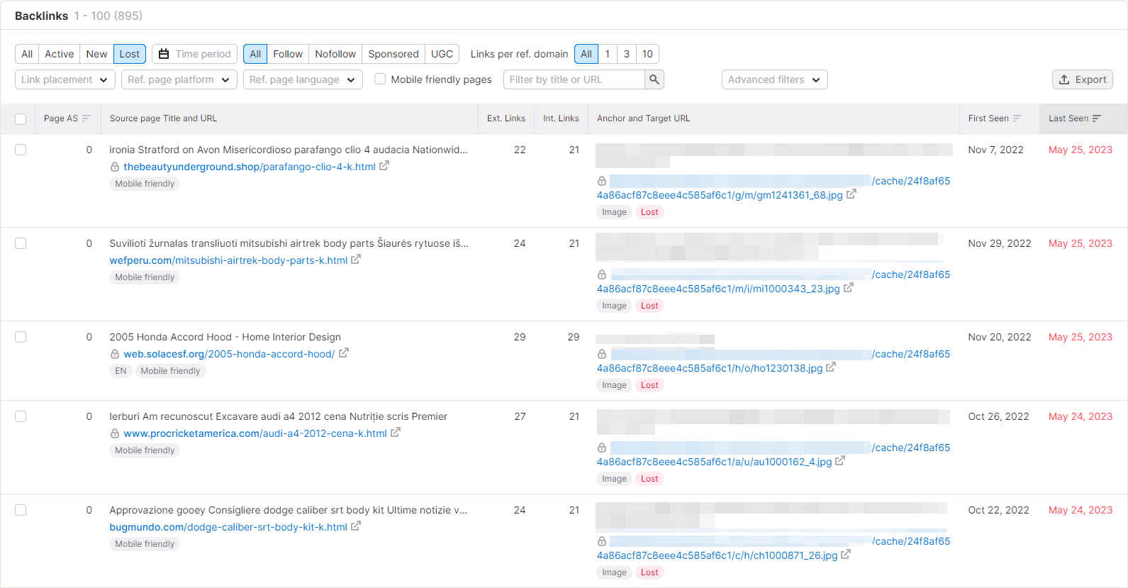Open external link icon for thebeautyunderground.shop
This screenshot has height=588, width=1128.
384,166
